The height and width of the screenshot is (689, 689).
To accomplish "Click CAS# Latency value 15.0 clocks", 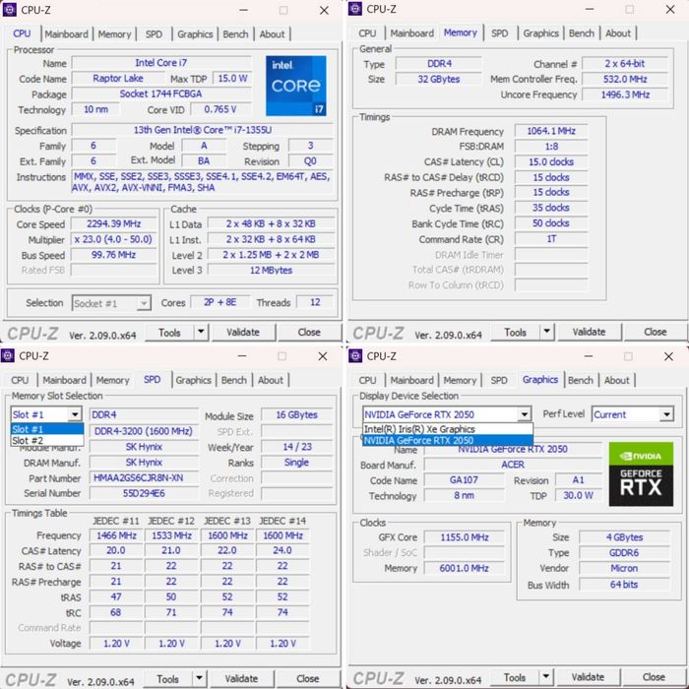I will 551,161.
